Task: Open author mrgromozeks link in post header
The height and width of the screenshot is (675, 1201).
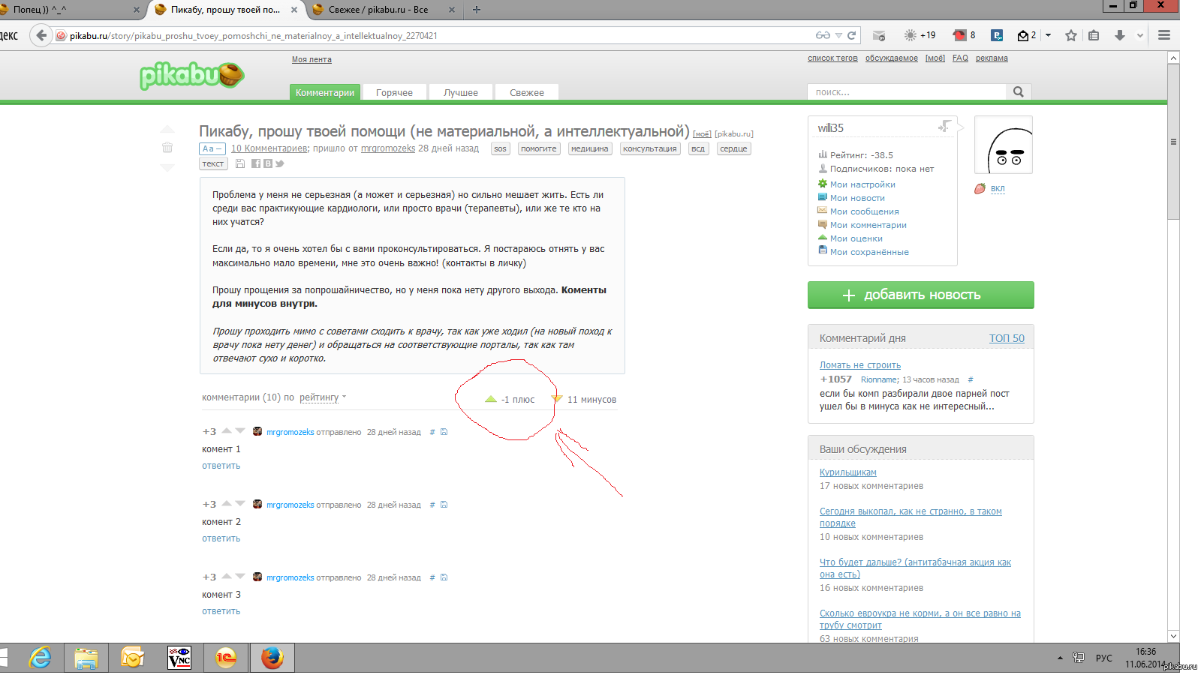Action: [388, 148]
